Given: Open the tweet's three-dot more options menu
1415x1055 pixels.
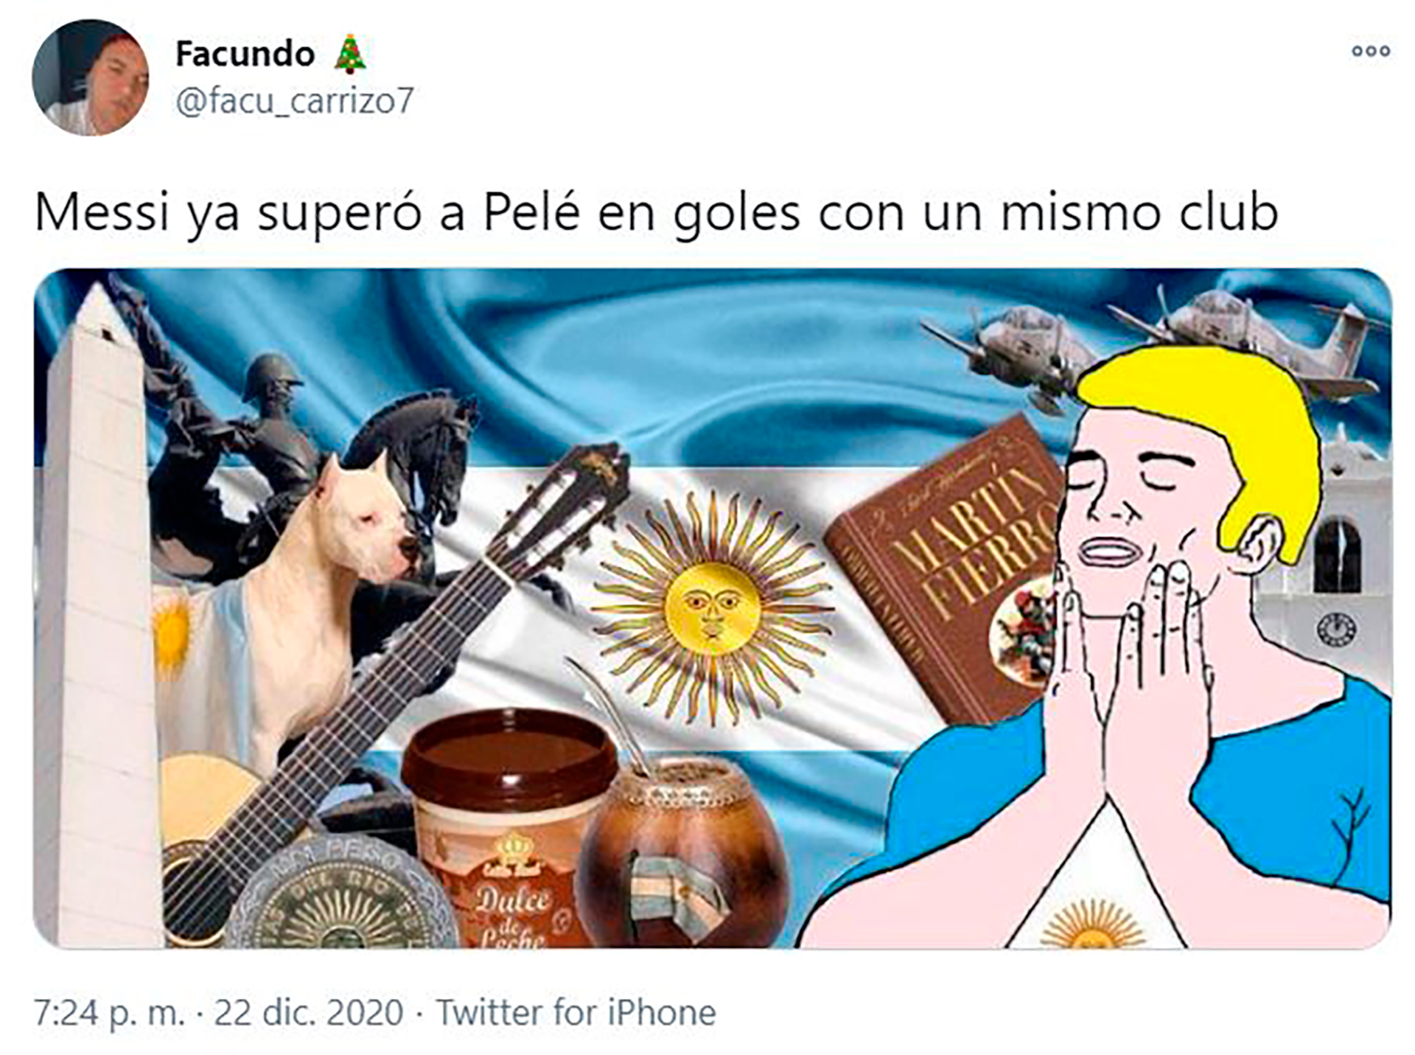Looking at the screenshot, I should click(x=1371, y=51).
